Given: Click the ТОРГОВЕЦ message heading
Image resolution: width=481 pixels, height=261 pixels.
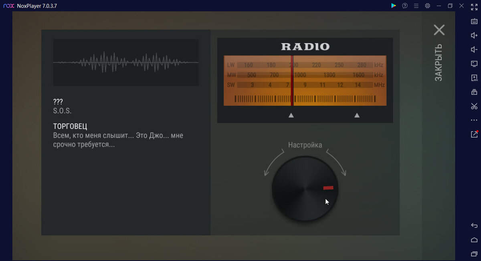Looking at the screenshot, I should pos(70,126).
